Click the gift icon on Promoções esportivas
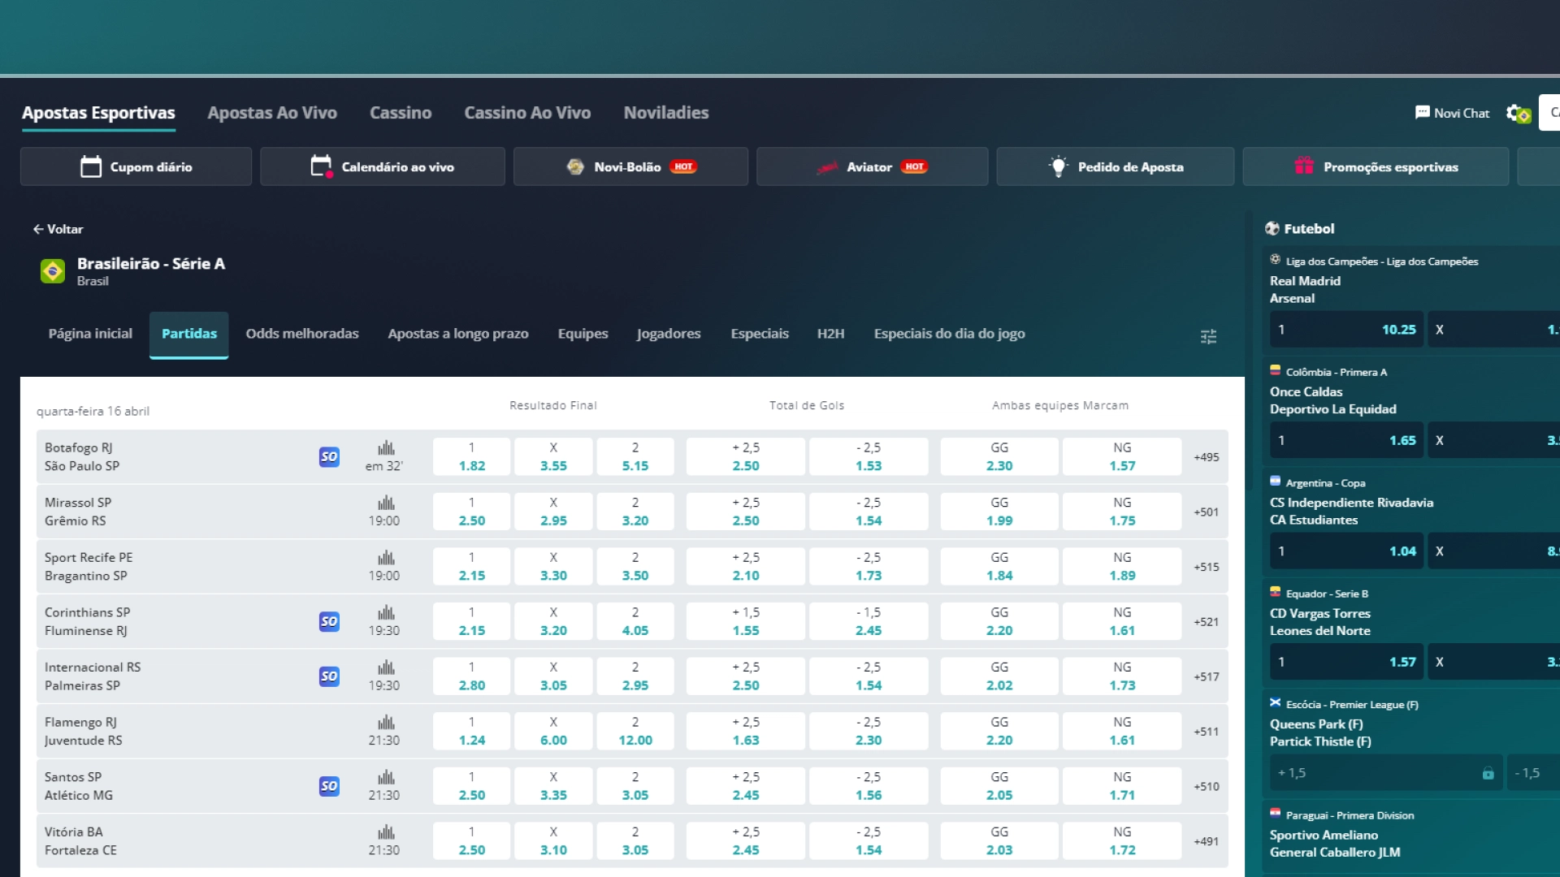This screenshot has width=1560, height=877. 1304,166
